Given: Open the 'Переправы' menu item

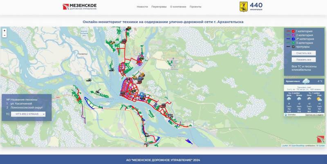Looking at the screenshot, I should click(159, 7).
